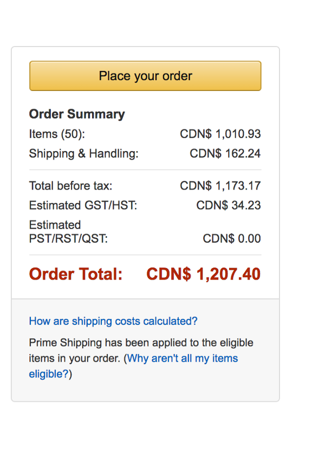Click the red Order Total label
The image size is (325, 449).
tap(76, 274)
